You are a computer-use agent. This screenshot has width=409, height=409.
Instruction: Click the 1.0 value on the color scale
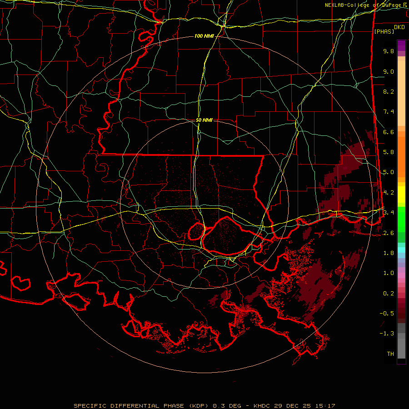[x=389, y=273]
